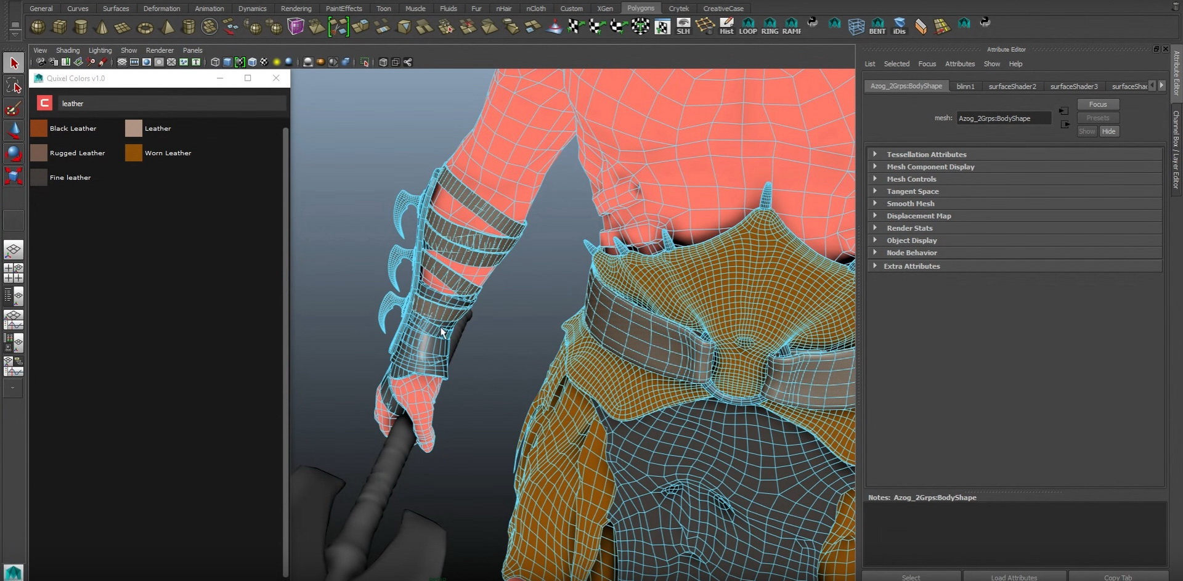Open viewport Shading menu

[68, 51]
